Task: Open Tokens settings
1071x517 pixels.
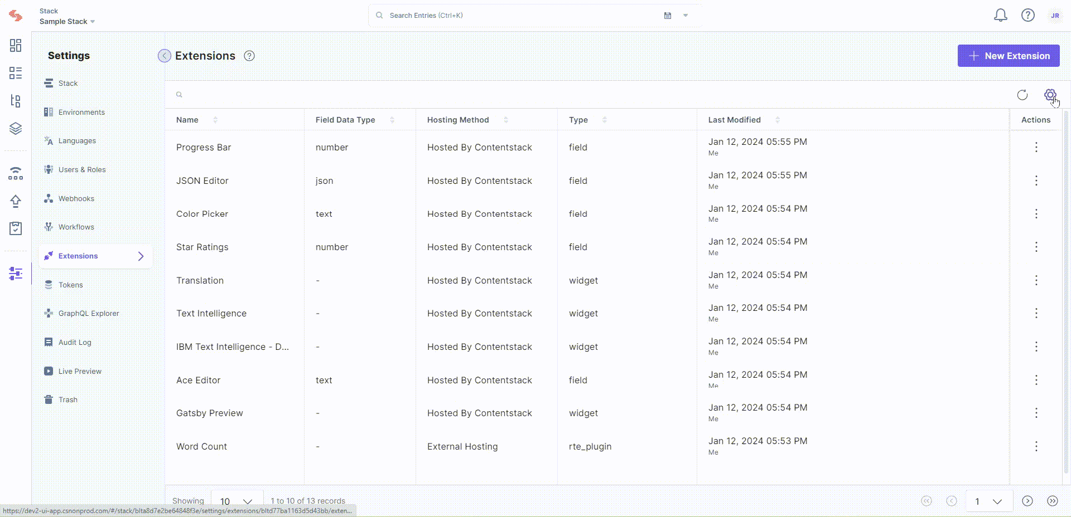Action: [x=95, y=285]
